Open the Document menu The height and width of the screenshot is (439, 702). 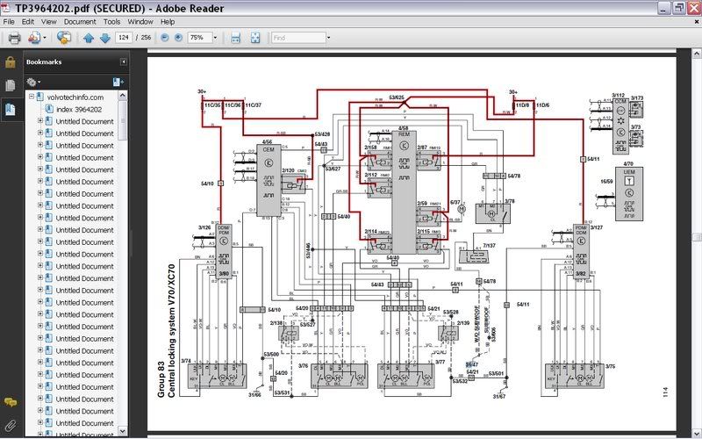(x=80, y=21)
